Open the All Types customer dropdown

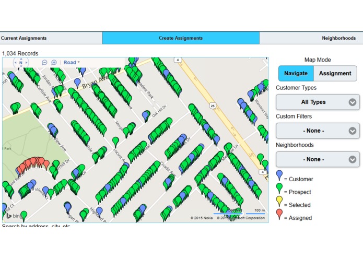tap(318, 102)
